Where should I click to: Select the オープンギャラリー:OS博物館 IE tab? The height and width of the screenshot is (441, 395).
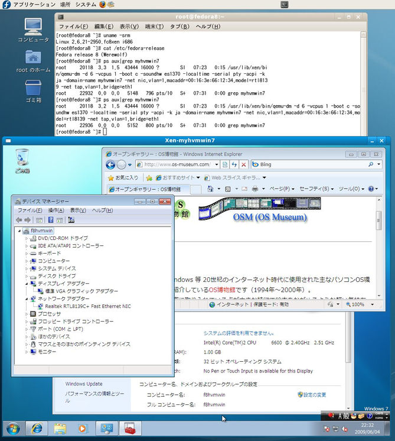pos(149,189)
